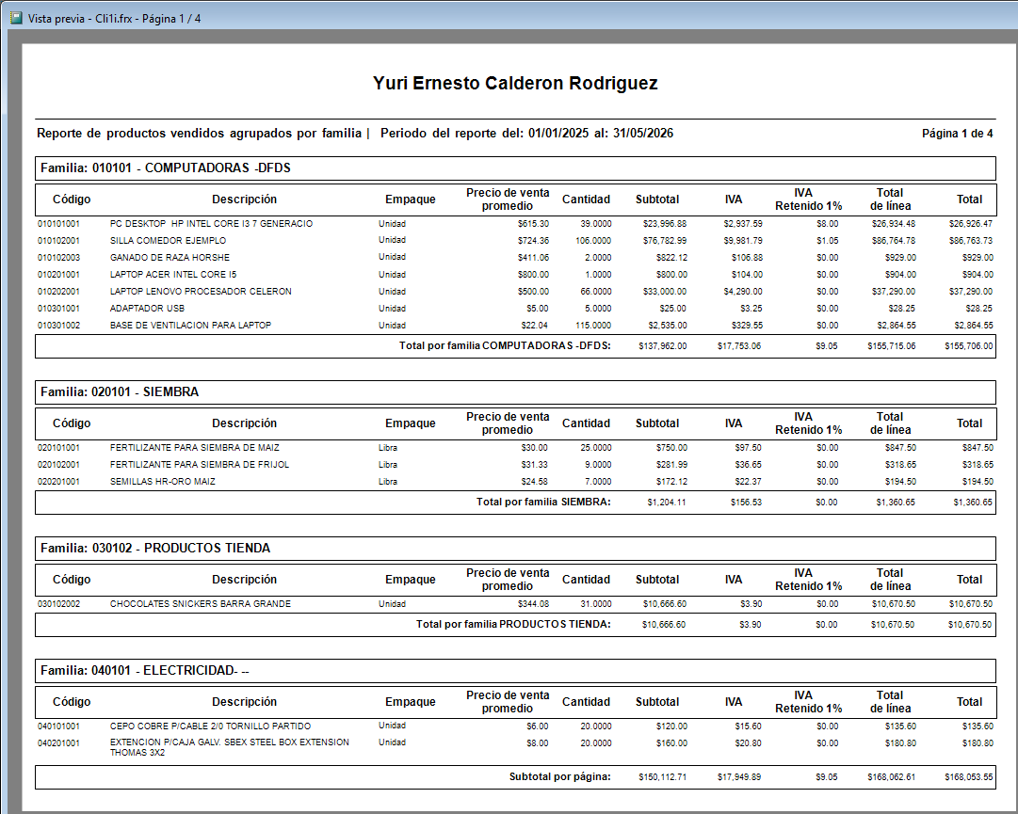Click the price $724.36

(x=533, y=241)
